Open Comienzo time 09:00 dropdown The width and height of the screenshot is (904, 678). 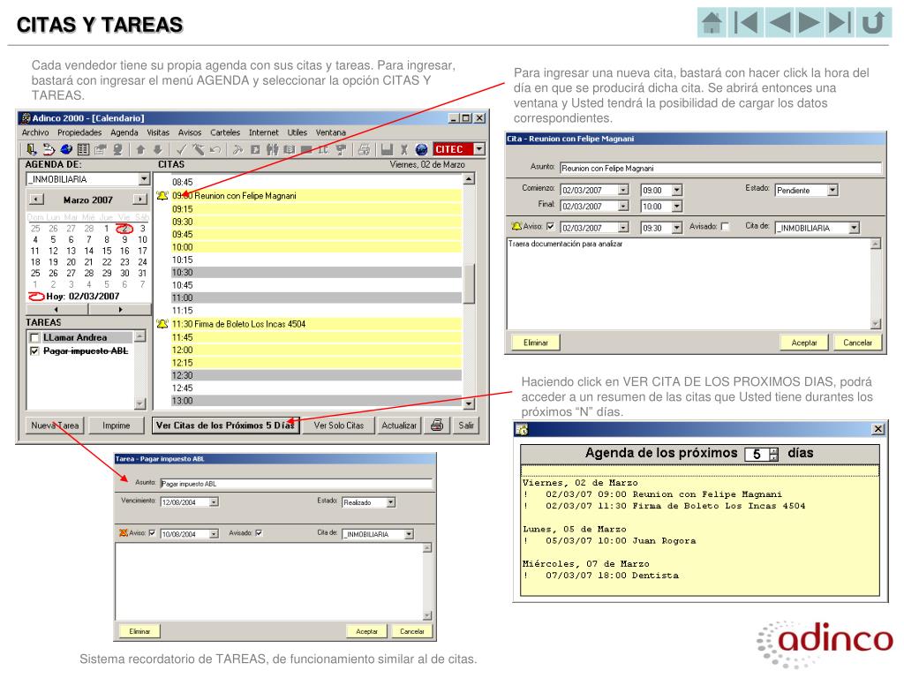(x=677, y=190)
